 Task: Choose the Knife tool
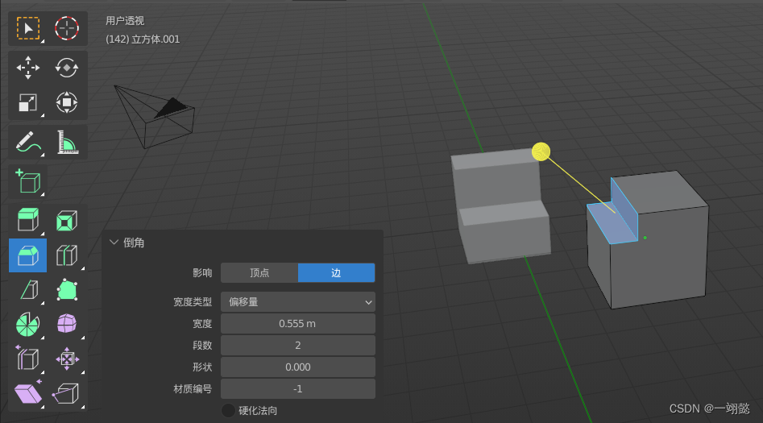pos(27,289)
